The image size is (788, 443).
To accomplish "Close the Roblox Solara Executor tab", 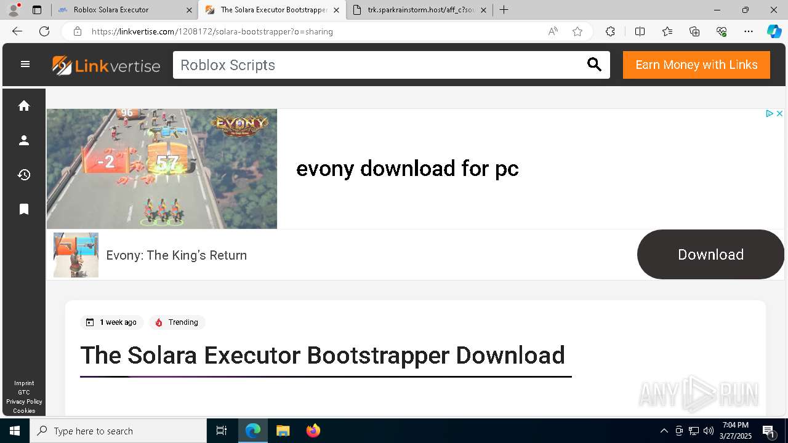I will (x=189, y=10).
